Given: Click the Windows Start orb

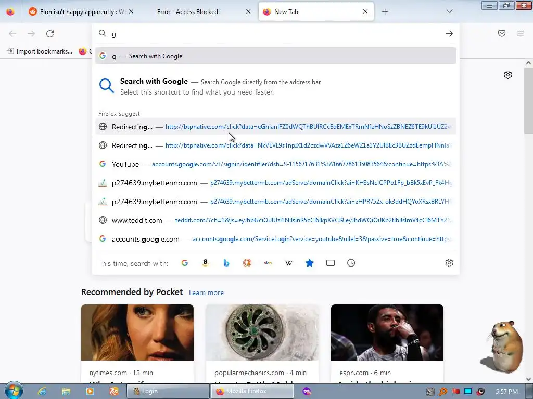Looking at the screenshot, I should 14,391.
